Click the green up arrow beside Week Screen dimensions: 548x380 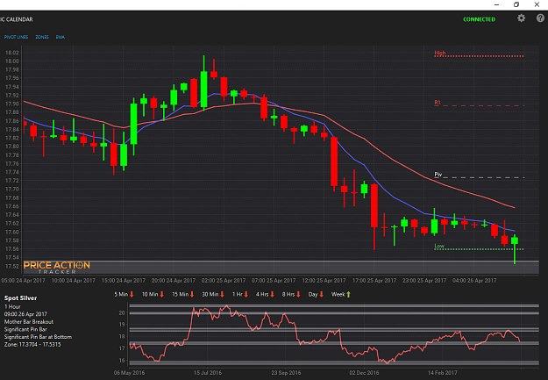pyautogui.click(x=348, y=295)
